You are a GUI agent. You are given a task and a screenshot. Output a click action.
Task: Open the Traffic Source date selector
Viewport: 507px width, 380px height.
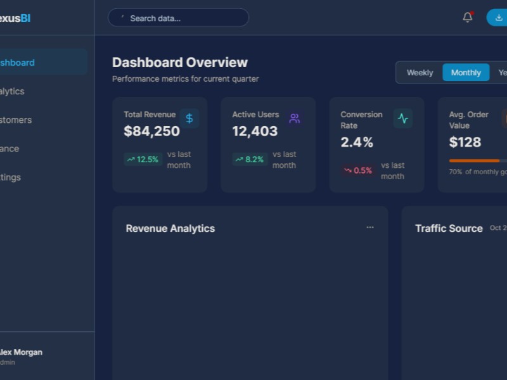point(498,228)
